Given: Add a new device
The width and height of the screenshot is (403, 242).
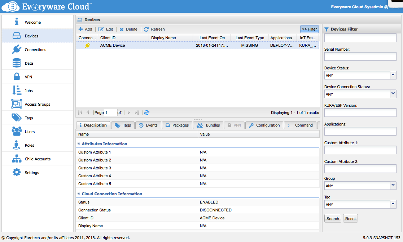Looking at the screenshot, I should pyautogui.click(x=85, y=29).
